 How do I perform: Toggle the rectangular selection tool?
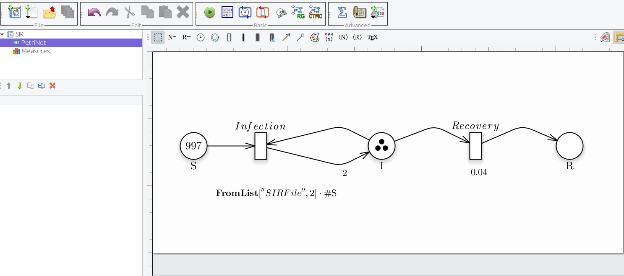pyautogui.click(x=158, y=37)
